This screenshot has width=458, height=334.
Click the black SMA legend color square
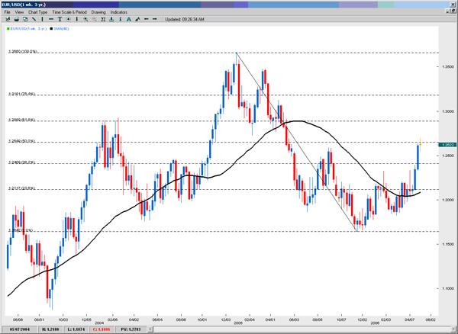[51, 29]
